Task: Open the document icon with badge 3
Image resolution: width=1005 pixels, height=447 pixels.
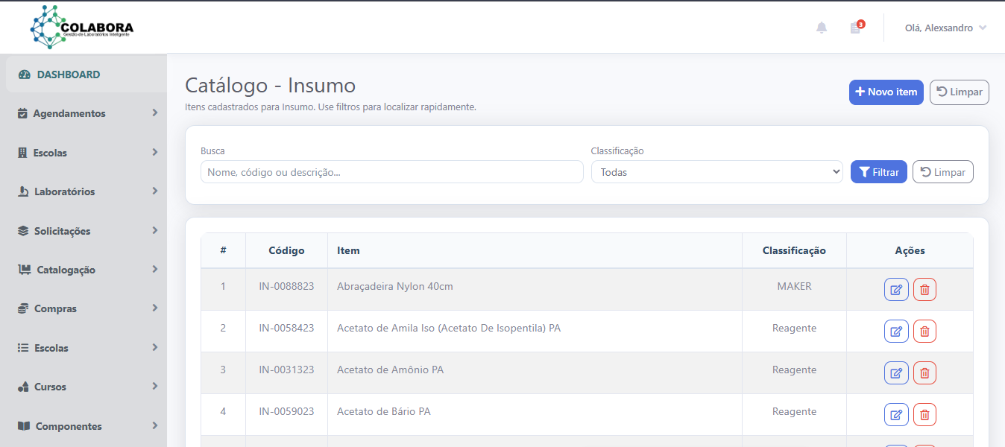Action: pos(856,28)
